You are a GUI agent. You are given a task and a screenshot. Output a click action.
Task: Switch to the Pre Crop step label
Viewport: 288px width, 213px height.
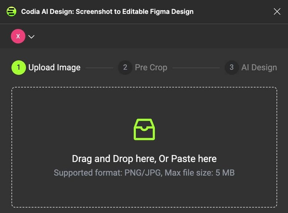click(151, 67)
